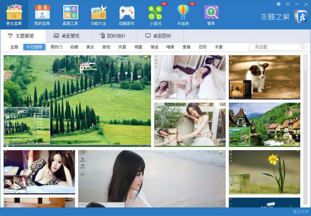
Task: Open 功能大全 folder with wrench icon
Action: pos(99,12)
